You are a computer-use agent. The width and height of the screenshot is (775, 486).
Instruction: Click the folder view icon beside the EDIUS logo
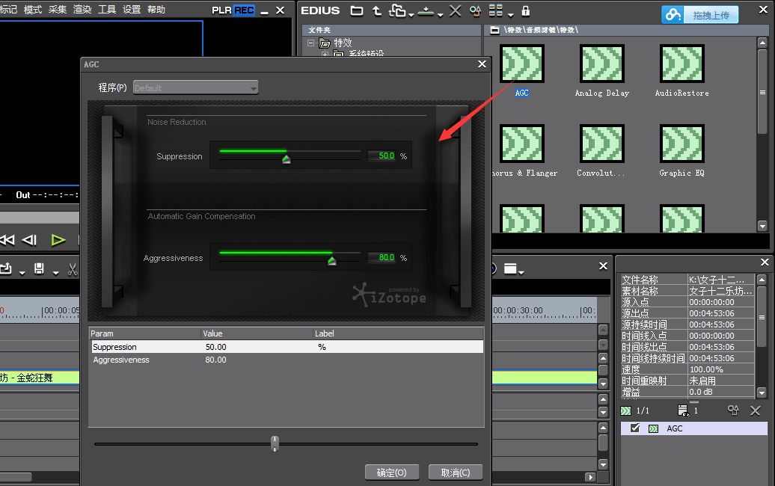tap(356, 11)
